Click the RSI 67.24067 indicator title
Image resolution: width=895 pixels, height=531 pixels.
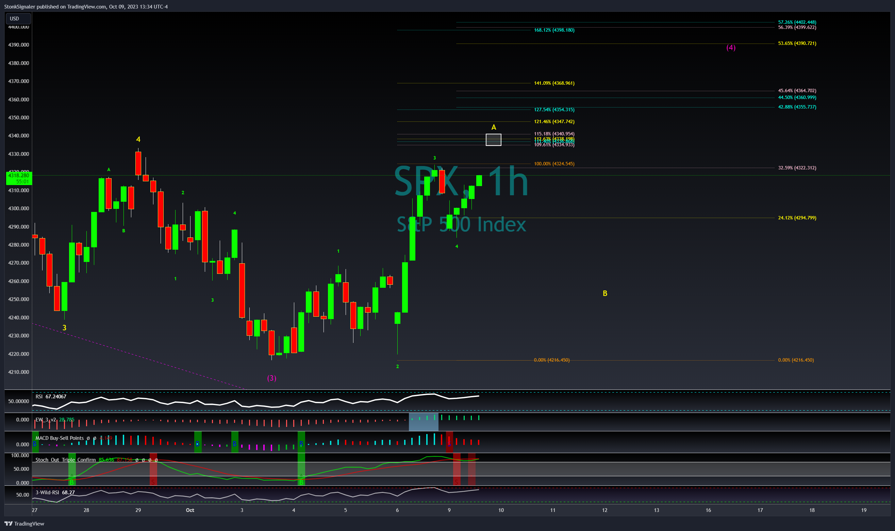[51, 396]
